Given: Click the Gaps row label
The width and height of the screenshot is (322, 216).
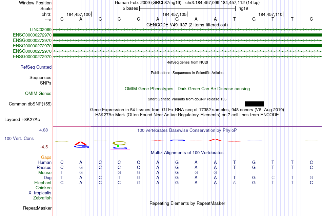Looking at the screenshot, I should click(46, 157).
